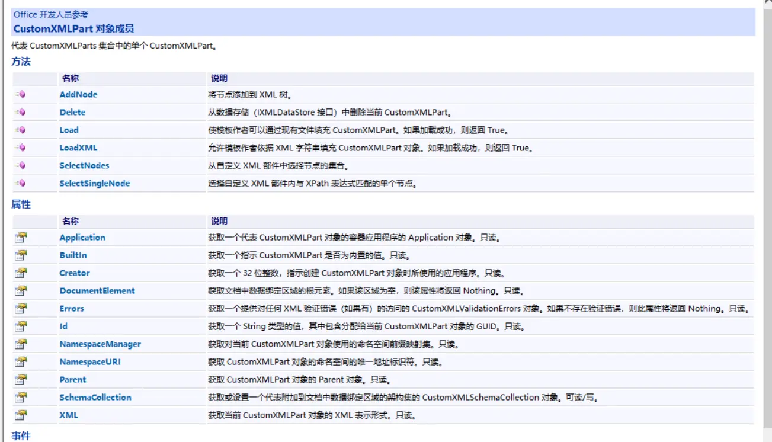
Task: Open the AddNode method link
Action: [x=78, y=94]
